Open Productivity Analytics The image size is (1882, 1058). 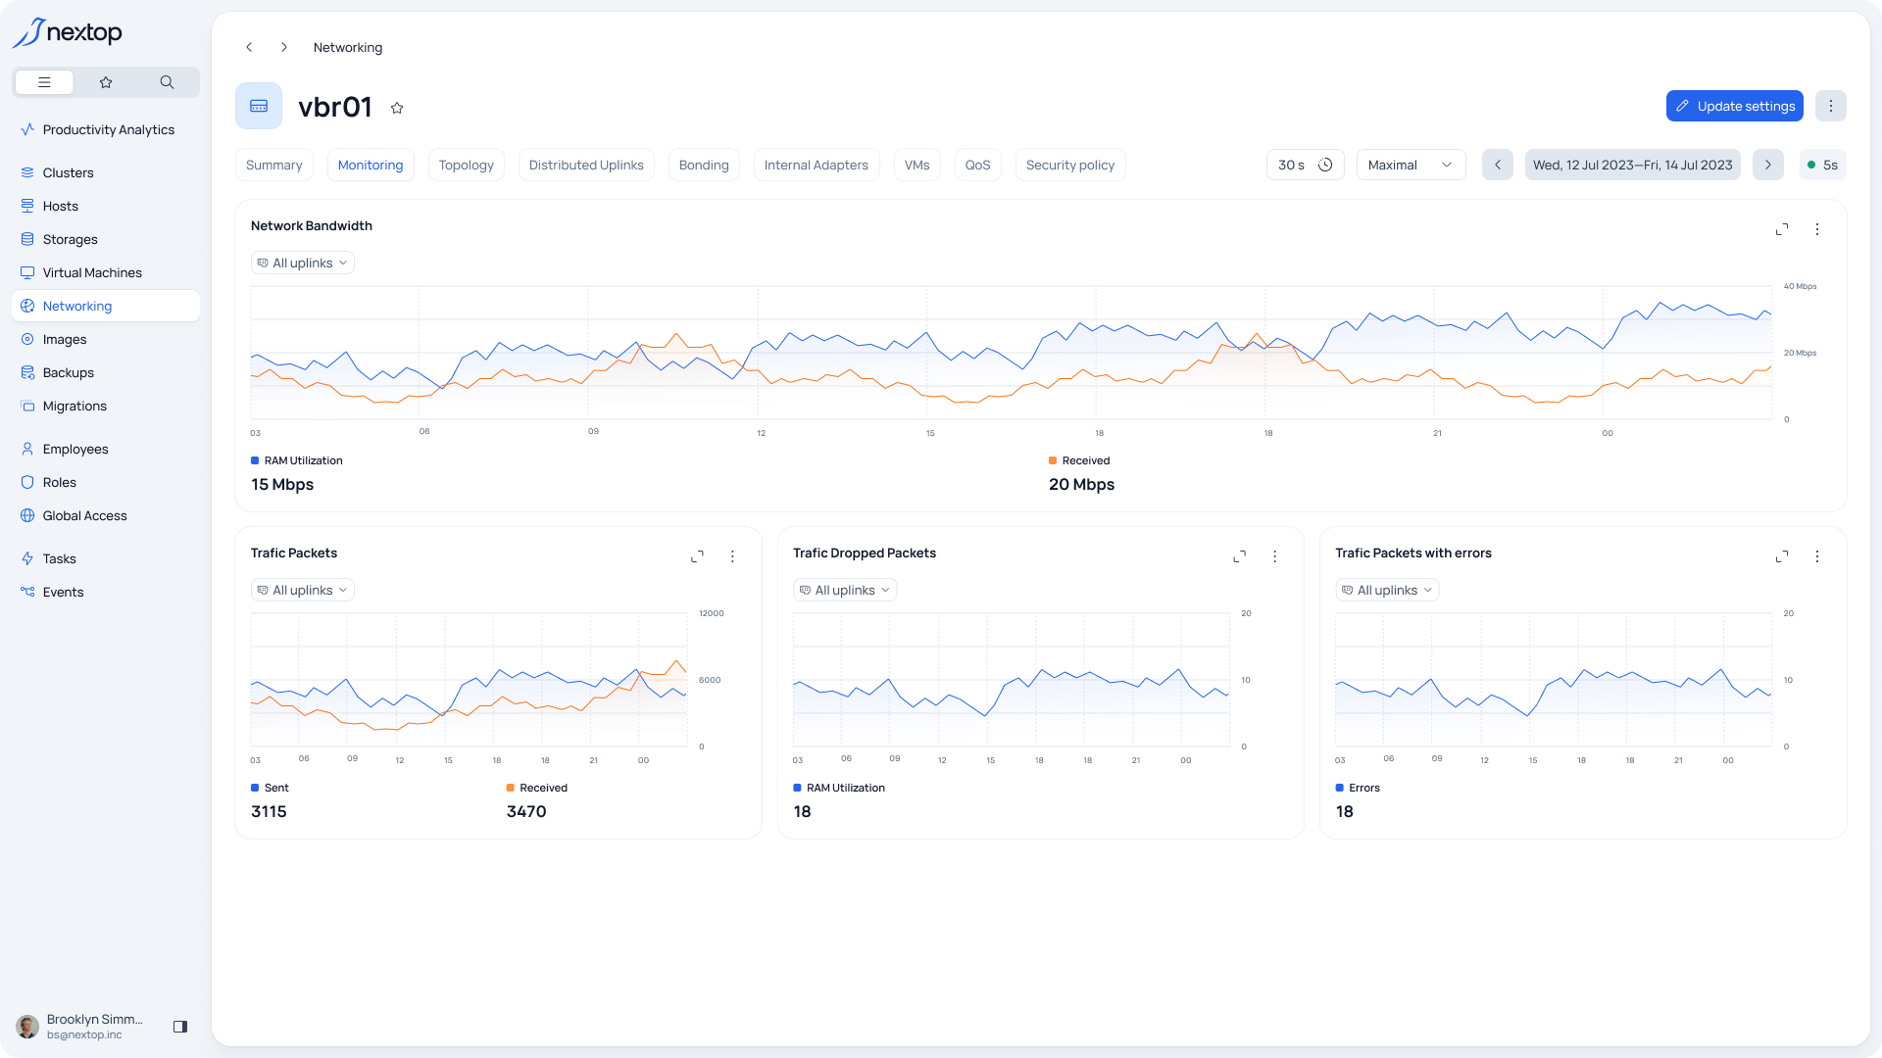click(x=106, y=129)
